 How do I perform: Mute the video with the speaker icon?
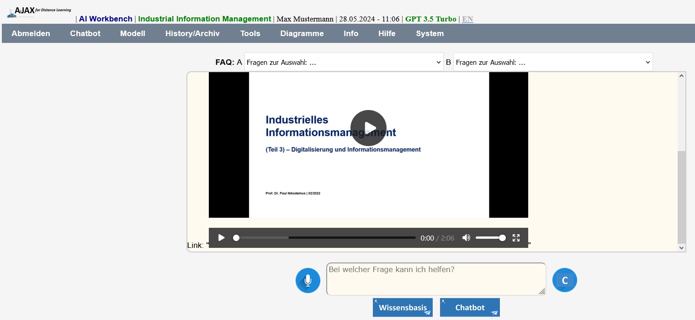[466, 238]
